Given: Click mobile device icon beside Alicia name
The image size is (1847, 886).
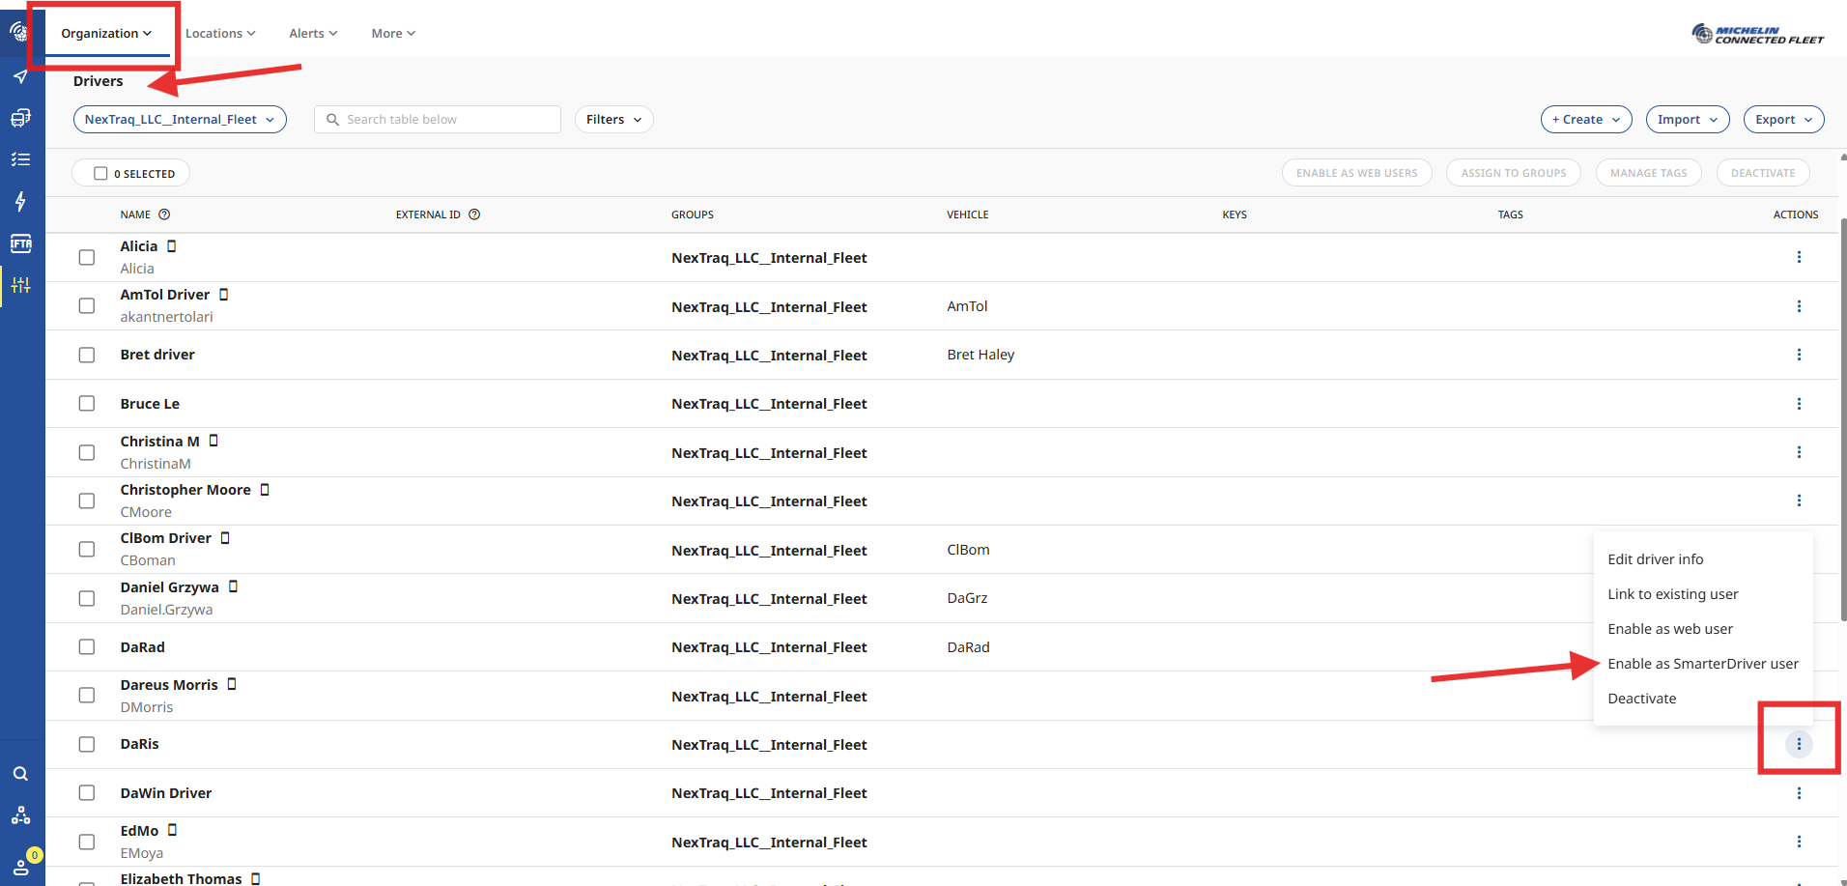Looking at the screenshot, I should tap(172, 246).
